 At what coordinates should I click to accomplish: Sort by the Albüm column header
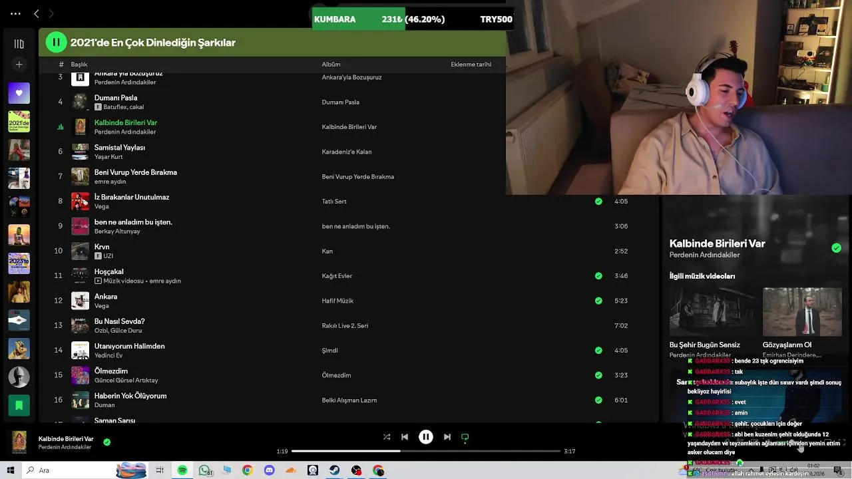pyautogui.click(x=331, y=65)
